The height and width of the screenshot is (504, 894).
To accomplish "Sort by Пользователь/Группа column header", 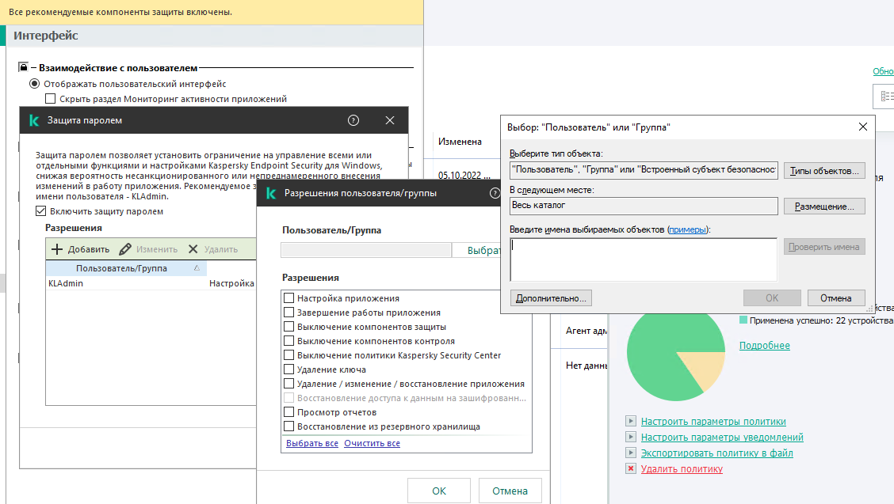I will point(121,269).
